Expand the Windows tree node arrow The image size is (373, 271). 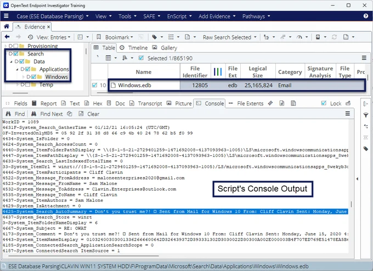[x=23, y=77]
